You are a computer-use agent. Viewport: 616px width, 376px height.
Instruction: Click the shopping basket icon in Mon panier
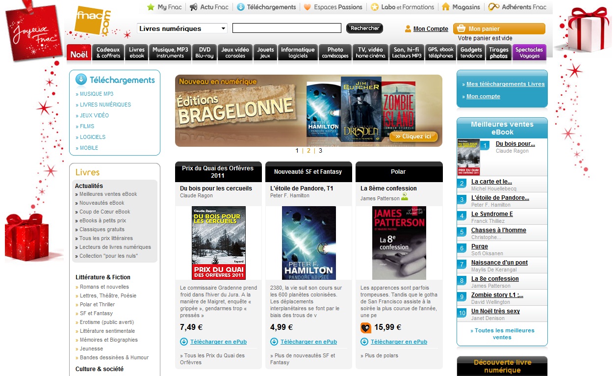point(461,28)
